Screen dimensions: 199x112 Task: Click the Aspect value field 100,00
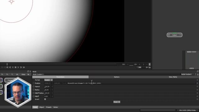tap(47, 86)
